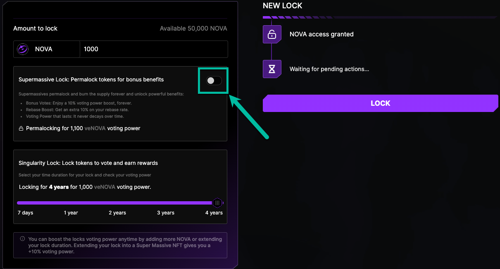
Task: Click the Waiting for pending actions text
Action: (x=329, y=69)
